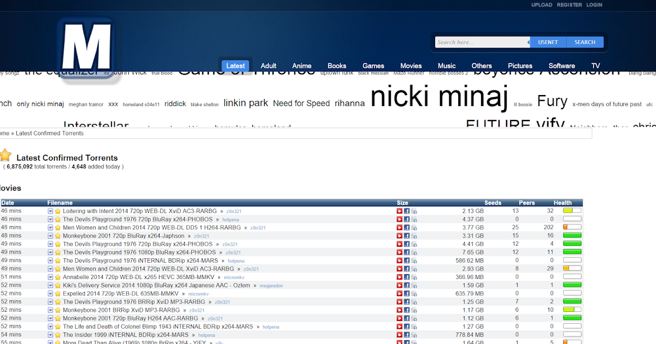This screenshot has height=344, width=656.
Task: Click Facebook icon in Monkeybone 720p Japhson row
Action: pyautogui.click(x=407, y=236)
